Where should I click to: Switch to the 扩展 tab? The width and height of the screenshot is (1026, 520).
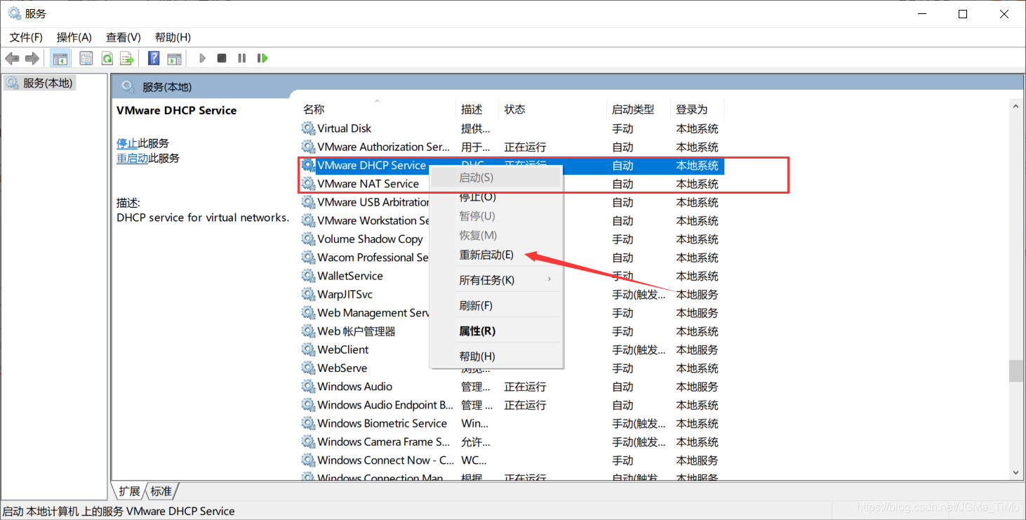(x=129, y=491)
